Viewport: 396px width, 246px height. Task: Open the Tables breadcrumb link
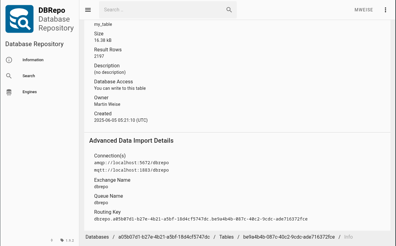tap(226, 237)
